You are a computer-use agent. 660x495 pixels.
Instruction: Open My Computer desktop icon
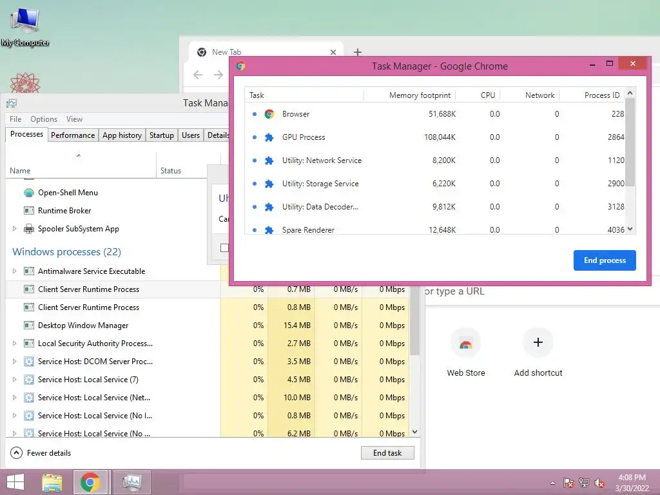point(25,26)
